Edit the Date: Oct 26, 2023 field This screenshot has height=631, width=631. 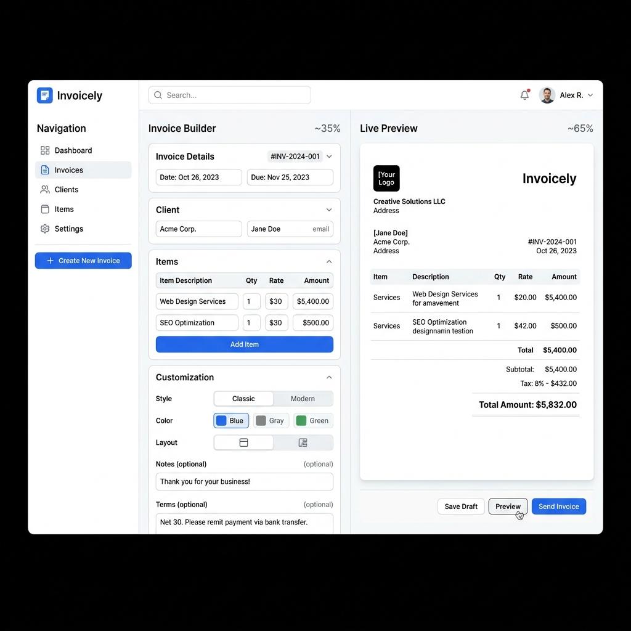point(199,177)
